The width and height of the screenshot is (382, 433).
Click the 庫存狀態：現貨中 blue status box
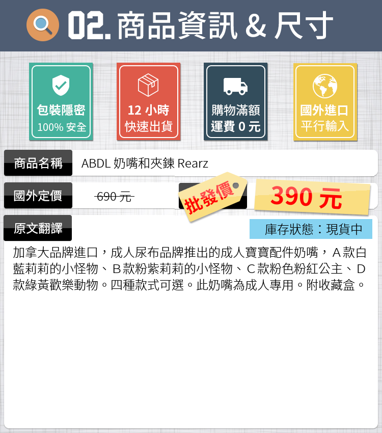(311, 229)
